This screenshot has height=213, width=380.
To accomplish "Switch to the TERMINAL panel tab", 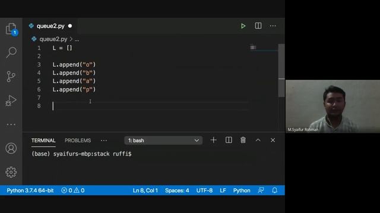I will (x=43, y=140).
